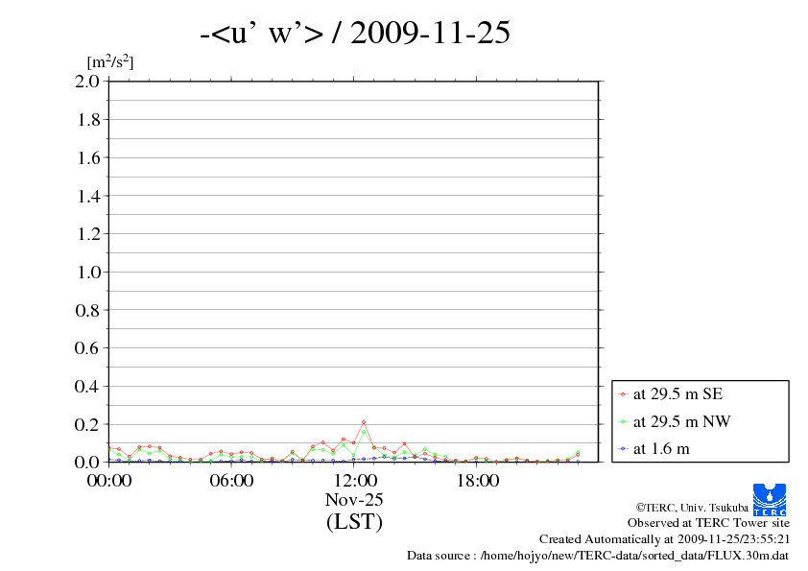Select legend label 'at 1.6 m'

pos(661,449)
